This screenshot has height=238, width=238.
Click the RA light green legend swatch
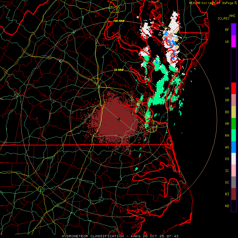click(234, 135)
